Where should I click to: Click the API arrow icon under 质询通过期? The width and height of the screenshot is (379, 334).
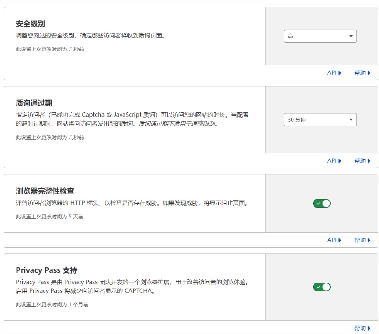[x=340, y=161]
